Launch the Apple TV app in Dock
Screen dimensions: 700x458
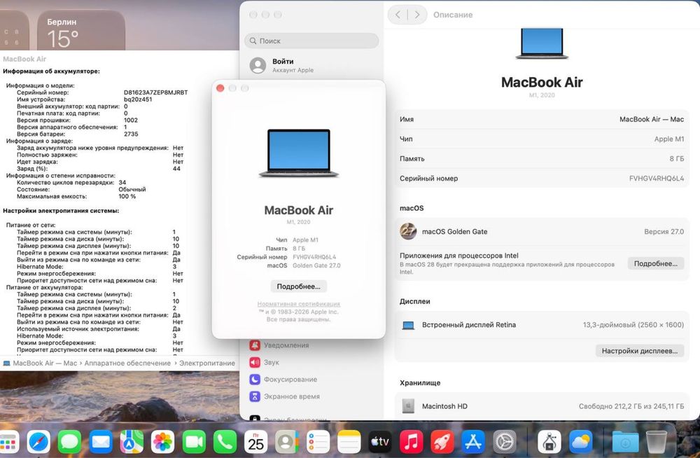380,443
